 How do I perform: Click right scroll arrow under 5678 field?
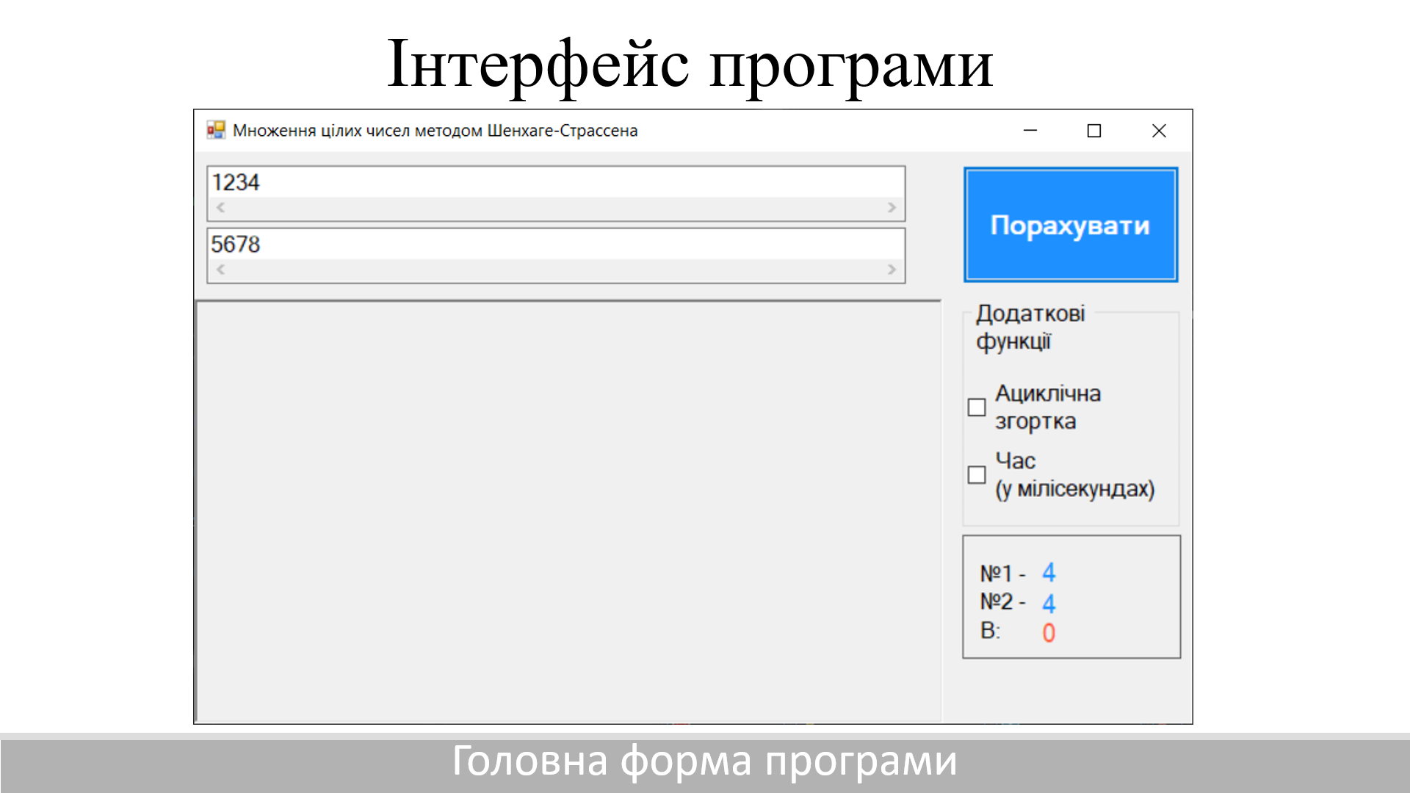892,269
